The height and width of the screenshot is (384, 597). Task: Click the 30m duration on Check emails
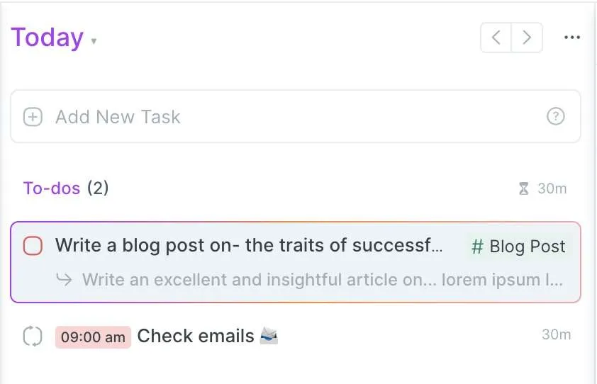[557, 334]
